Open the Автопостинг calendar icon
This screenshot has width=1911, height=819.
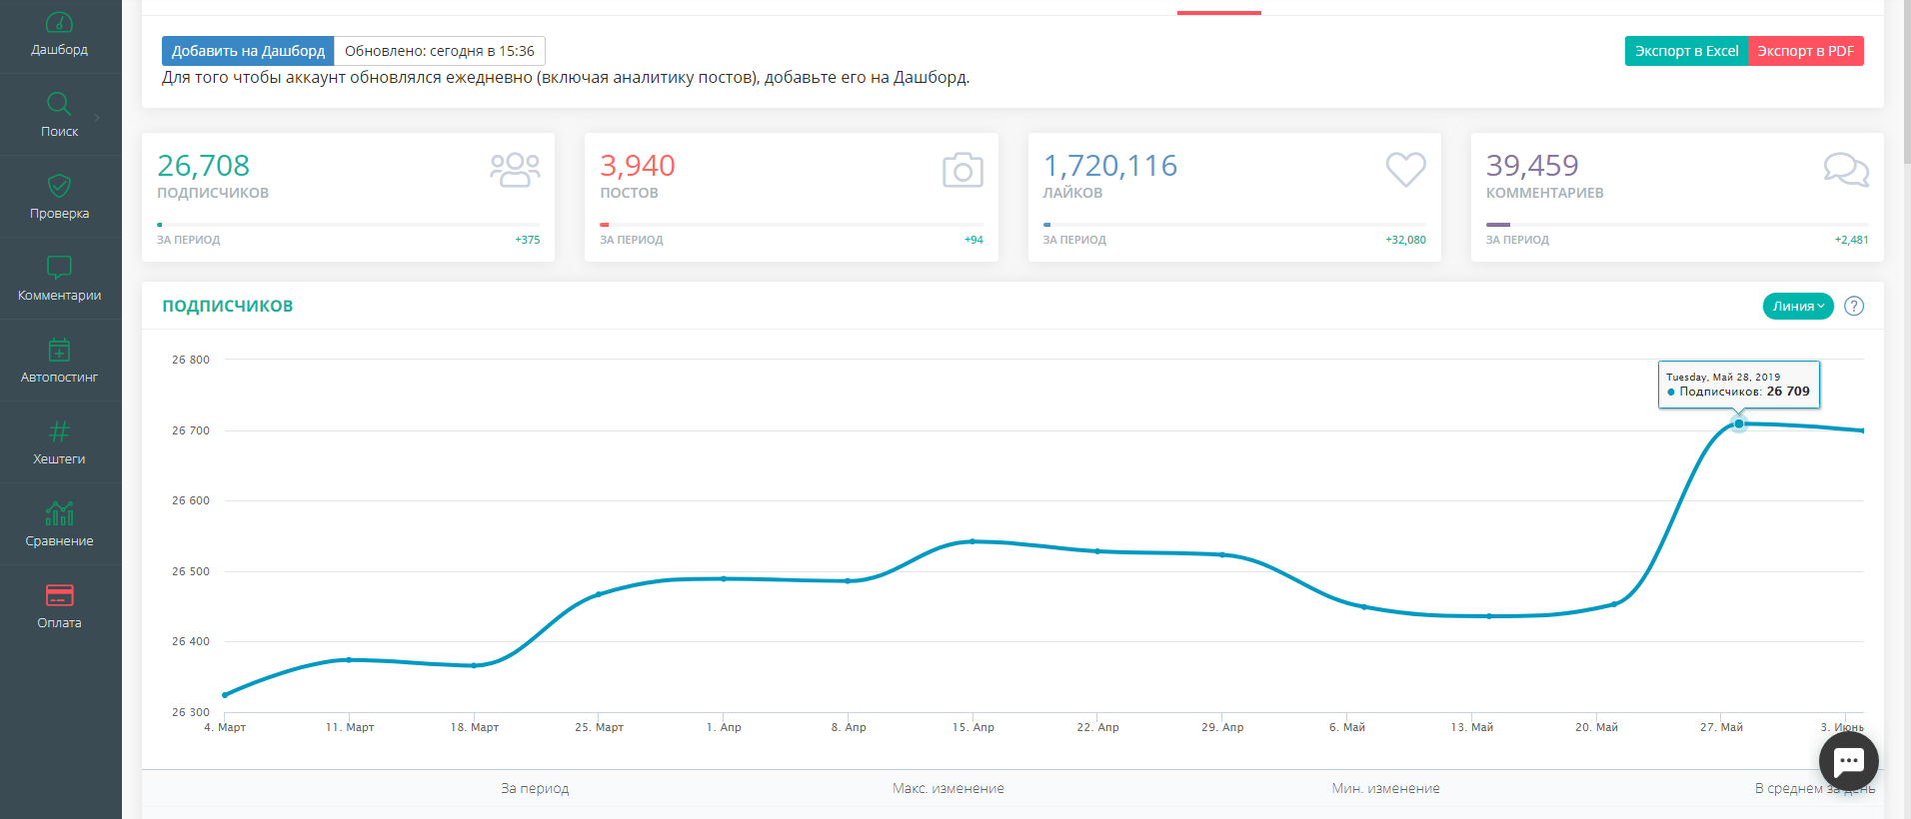point(59,349)
